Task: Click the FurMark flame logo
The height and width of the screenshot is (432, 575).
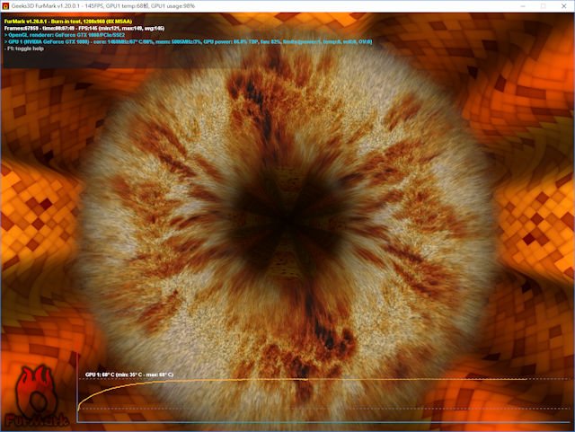Action: [x=37, y=396]
